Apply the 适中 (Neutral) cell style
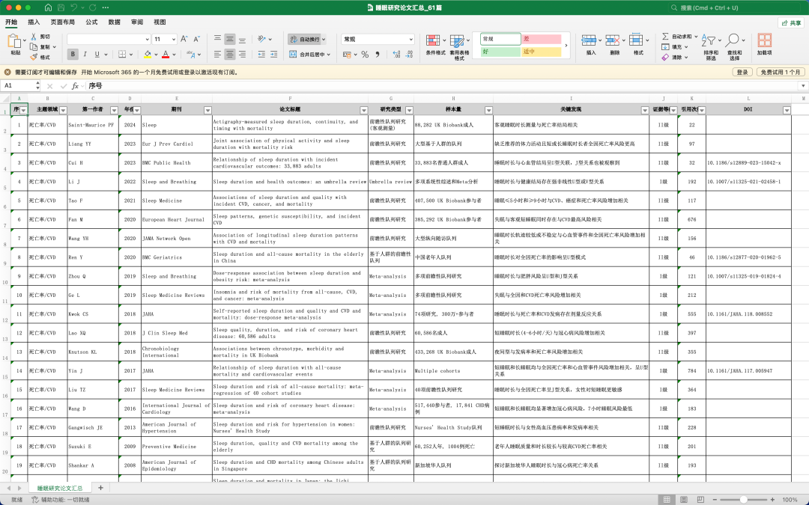Screen dimensions: 809x505 [542, 52]
